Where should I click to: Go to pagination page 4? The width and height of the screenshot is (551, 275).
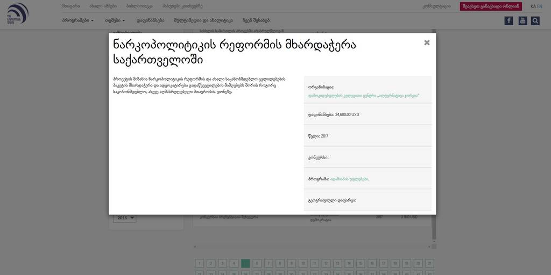click(234, 263)
